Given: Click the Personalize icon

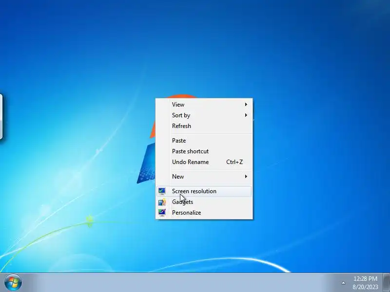Looking at the screenshot, I should pyautogui.click(x=162, y=213).
